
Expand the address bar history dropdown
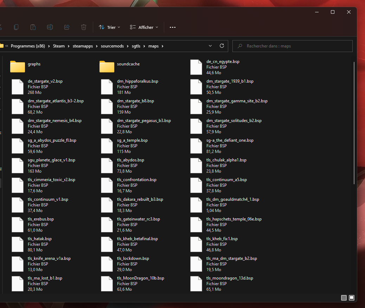click(x=210, y=46)
